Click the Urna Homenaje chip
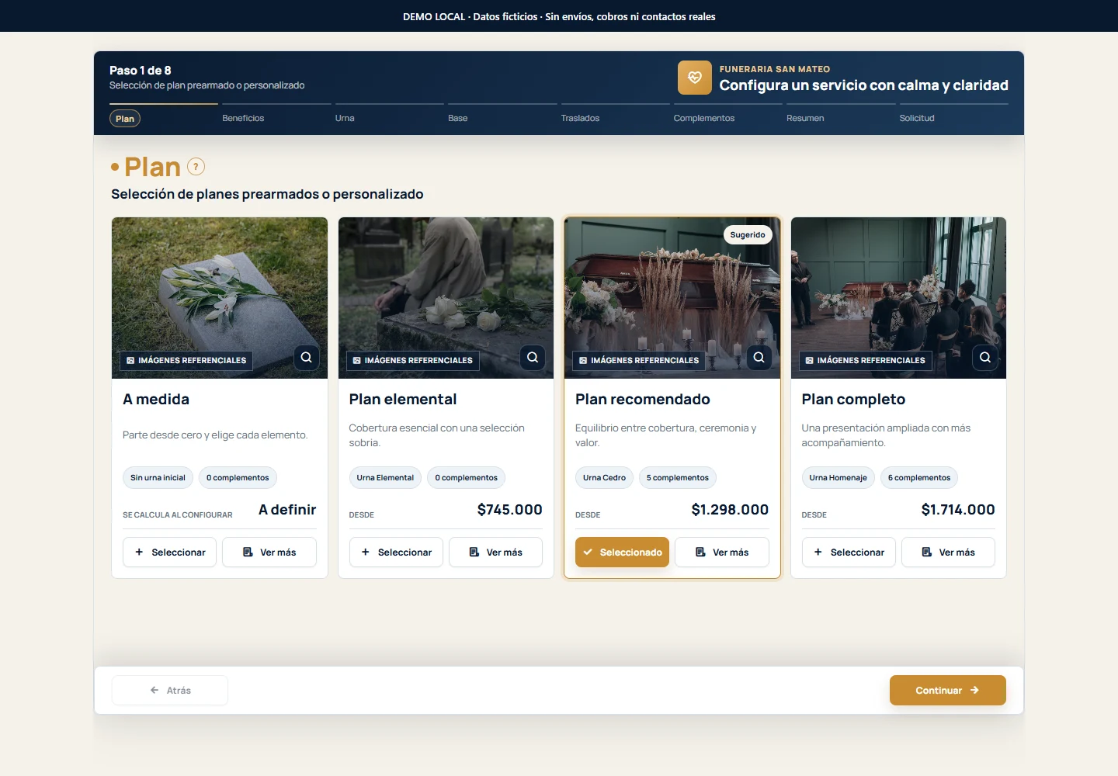 click(x=838, y=478)
